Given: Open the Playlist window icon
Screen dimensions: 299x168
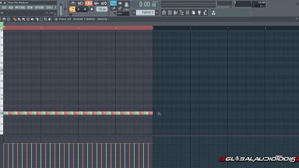Looking at the screenshot, I should pyautogui.click(x=164, y=13).
